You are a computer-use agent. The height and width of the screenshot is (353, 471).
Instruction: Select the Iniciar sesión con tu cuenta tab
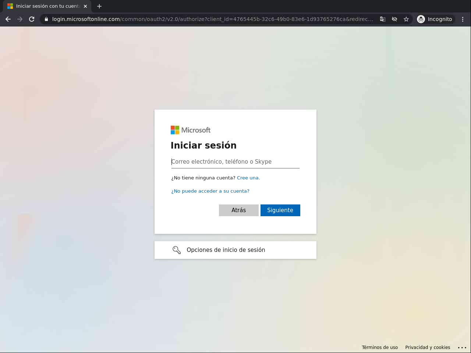coord(47,6)
